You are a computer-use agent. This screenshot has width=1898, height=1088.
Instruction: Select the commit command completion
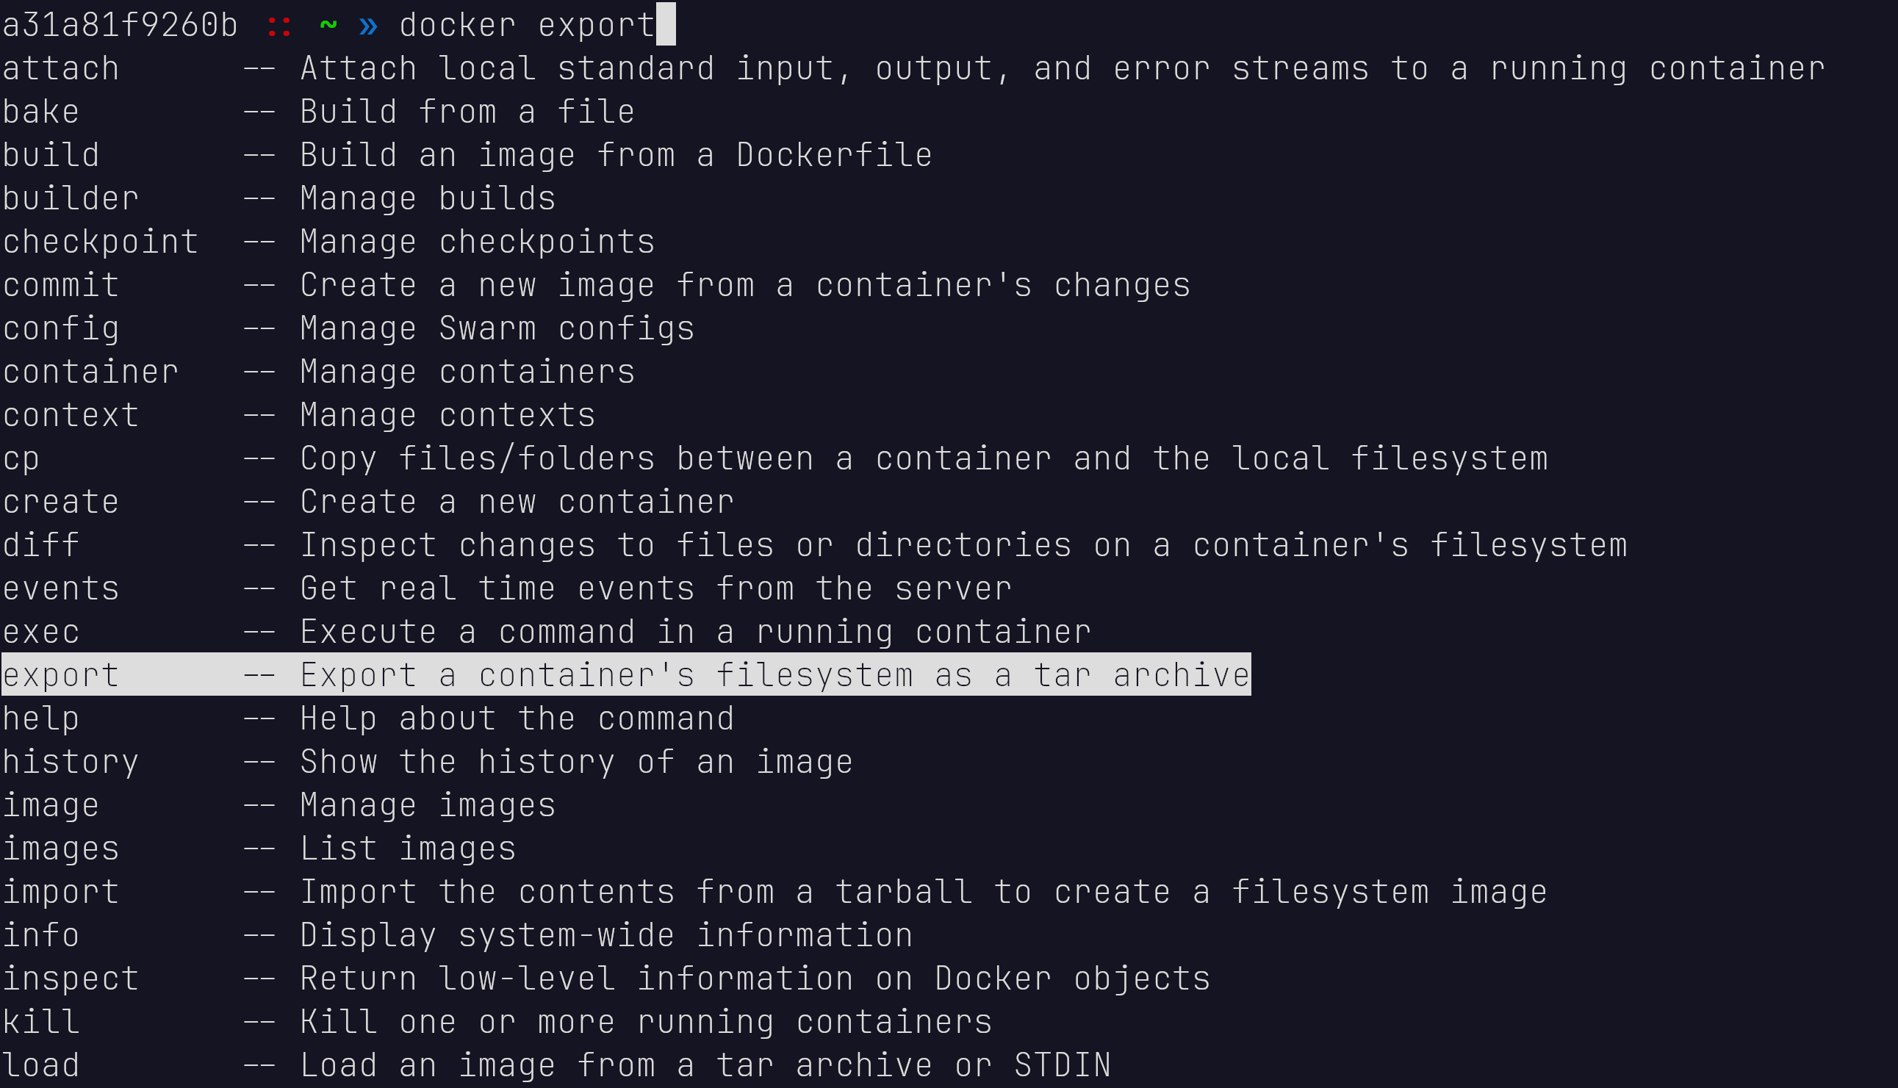pyautogui.click(x=61, y=286)
